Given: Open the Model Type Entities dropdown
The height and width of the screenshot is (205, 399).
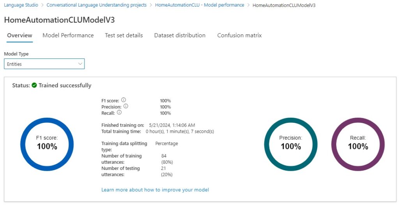Looking at the screenshot, I should pyautogui.click(x=44, y=64).
